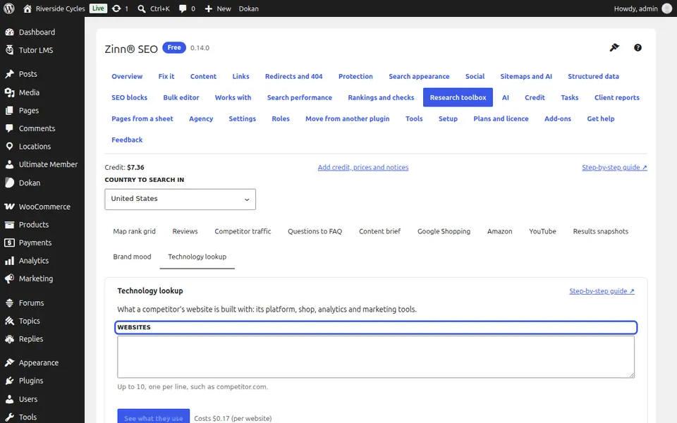Screen dimensions: 677x423
Task: Open the Search performance tab
Action: (x=299, y=97)
